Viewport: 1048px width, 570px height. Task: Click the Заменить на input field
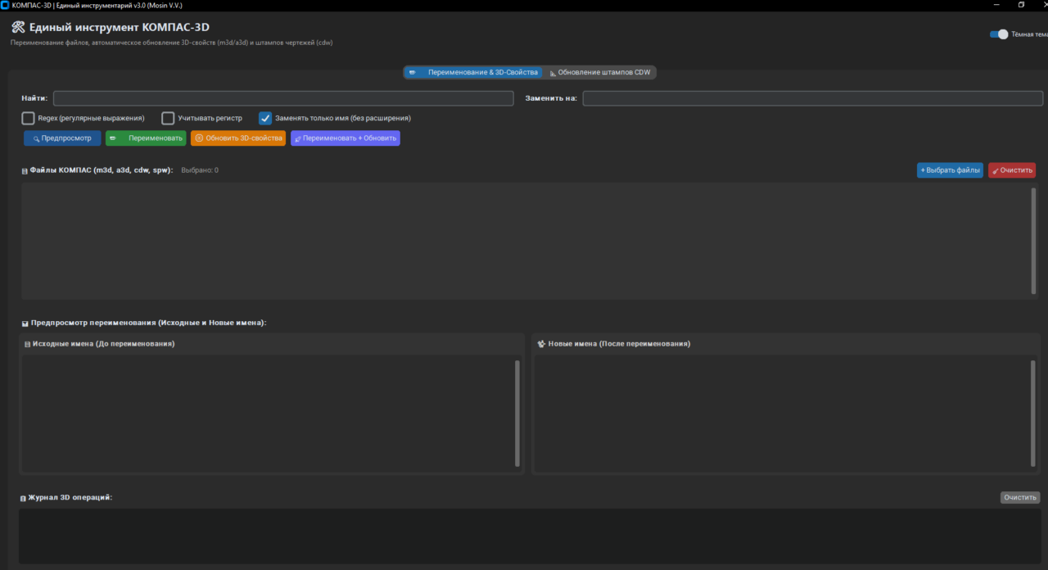point(813,98)
